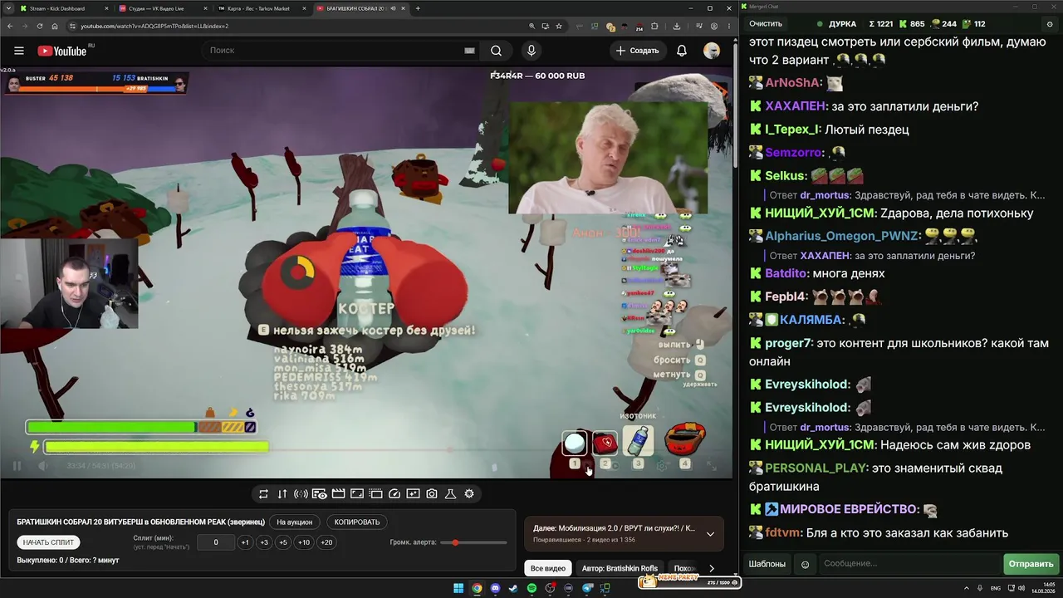Open the Windows Start menu
The image size is (1063, 598).
pos(458,588)
